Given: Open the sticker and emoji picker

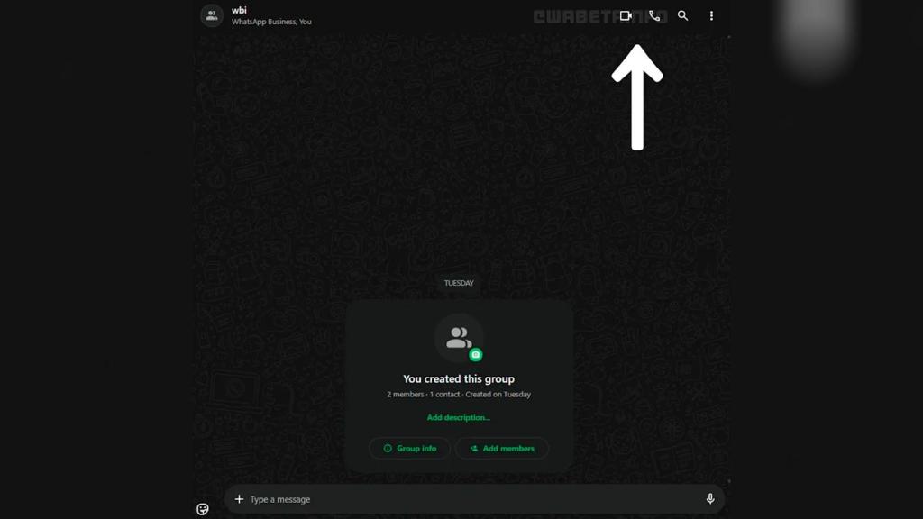Looking at the screenshot, I should pyautogui.click(x=203, y=509).
